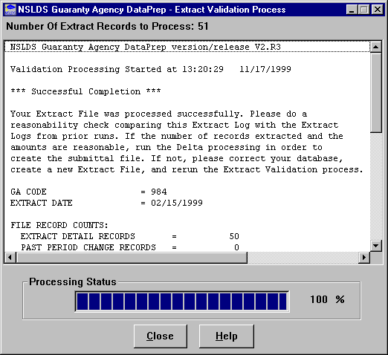The image size is (388, 355).
Task: Click the log line starting 'Logs from prior runs'
Action: click(177, 136)
